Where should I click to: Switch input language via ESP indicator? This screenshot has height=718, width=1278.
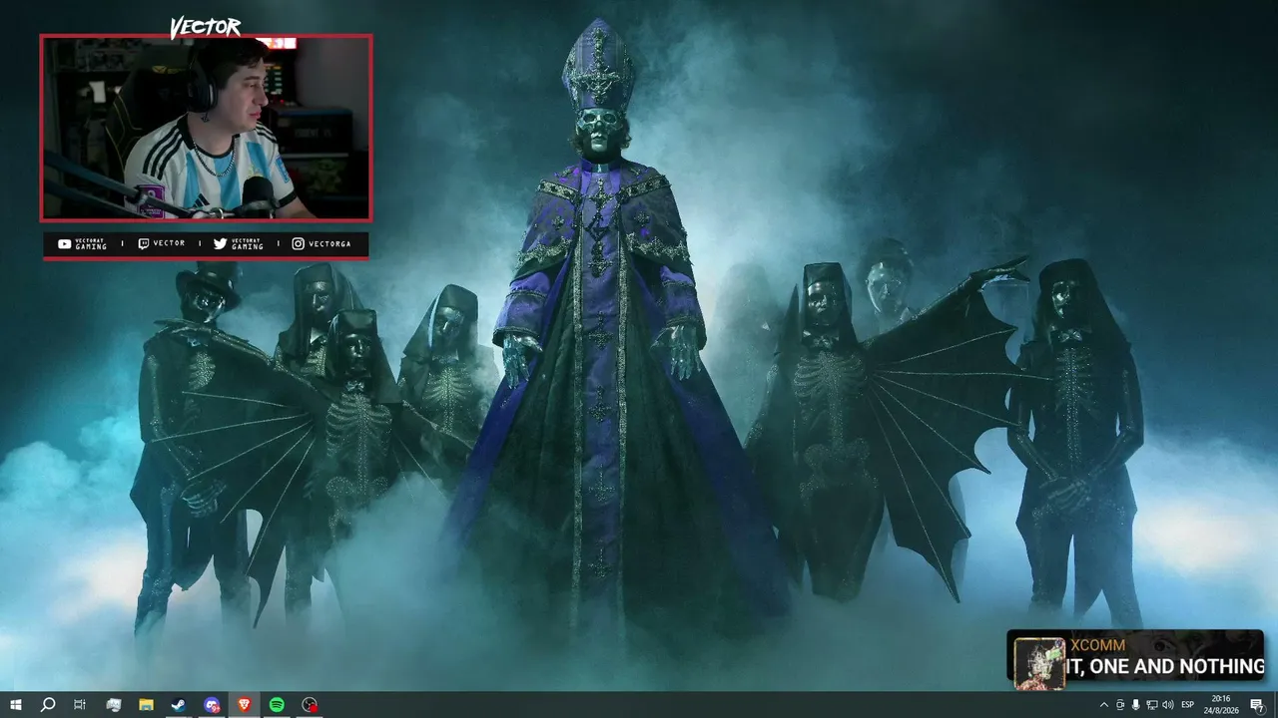1188,705
